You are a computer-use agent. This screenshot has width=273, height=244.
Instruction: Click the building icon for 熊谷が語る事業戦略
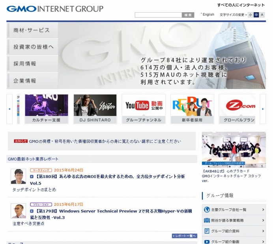[x=207, y=220]
